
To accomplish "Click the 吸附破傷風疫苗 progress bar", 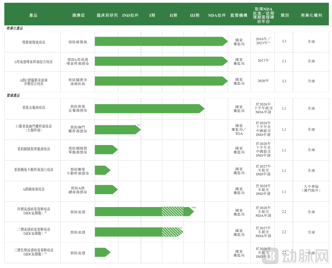I will click(x=161, y=41).
